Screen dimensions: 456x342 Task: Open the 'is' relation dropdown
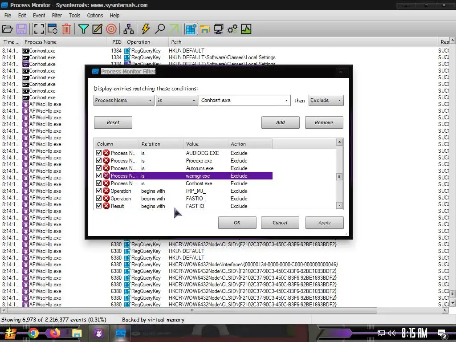[x=176, y=100]
